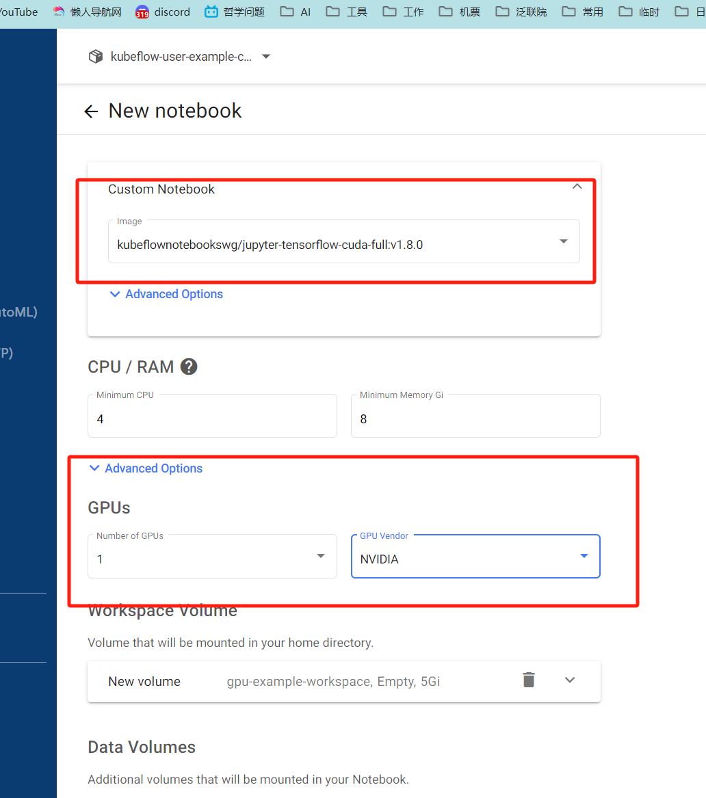The image size is (706, 798).
Task: Open the Number of GPUs dropdown
Action: 212,556
